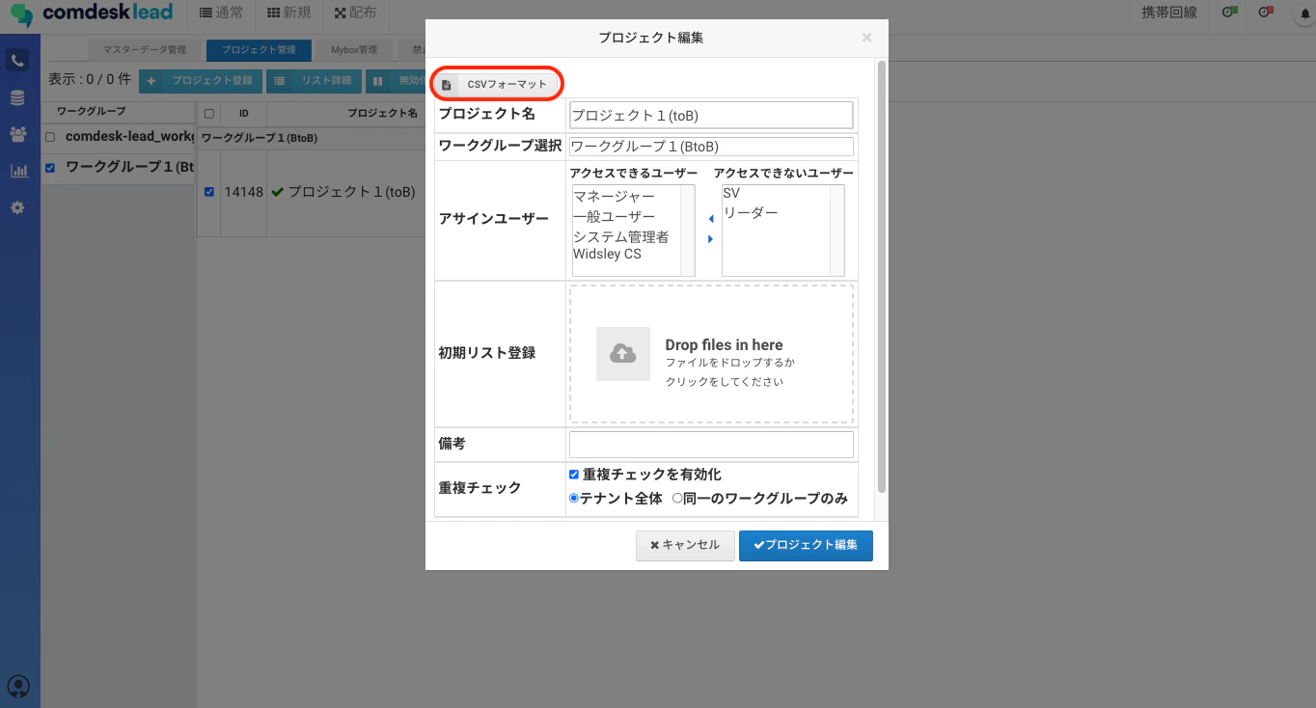1316x708 pixels.
Task: Open the マスターデータ管理 tab
Action: pyautogui.click(x=144, y=49)
